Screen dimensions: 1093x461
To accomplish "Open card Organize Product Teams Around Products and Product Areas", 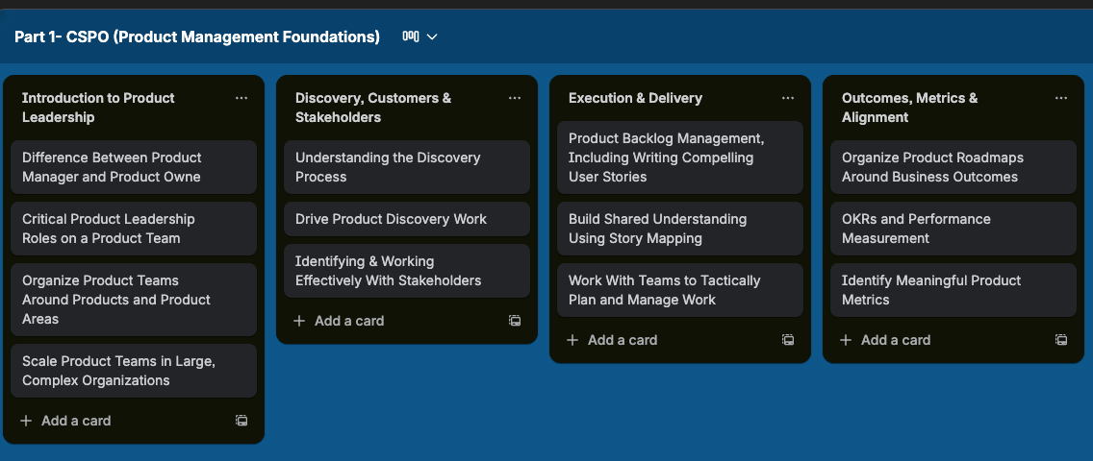I will point(134,300).
